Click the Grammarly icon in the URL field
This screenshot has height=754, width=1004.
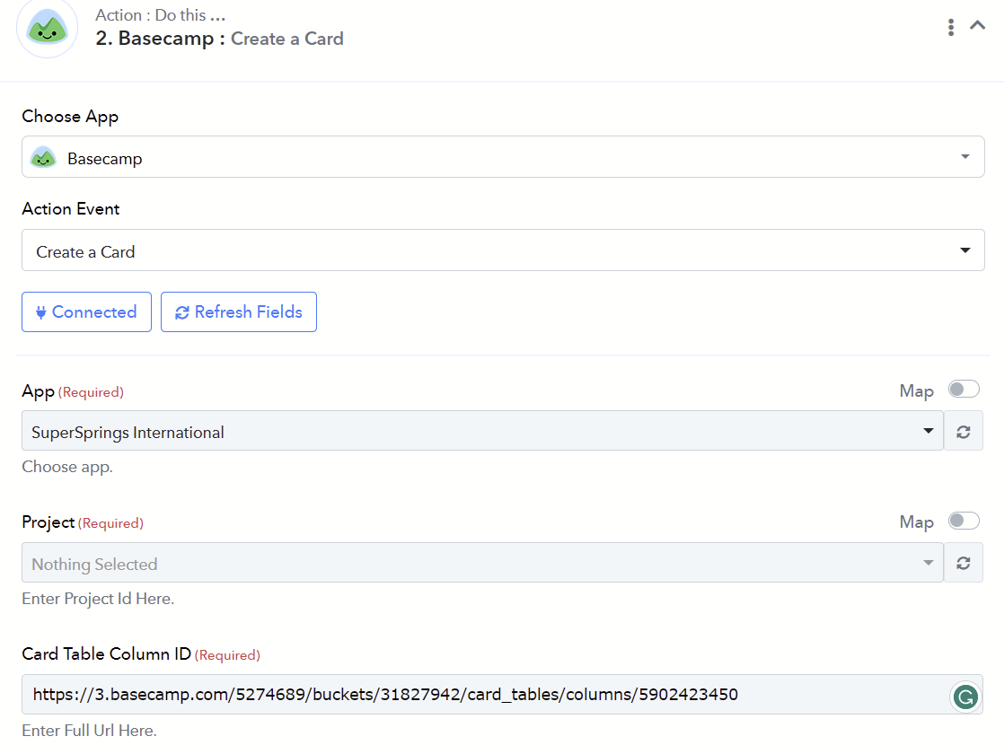965,697
